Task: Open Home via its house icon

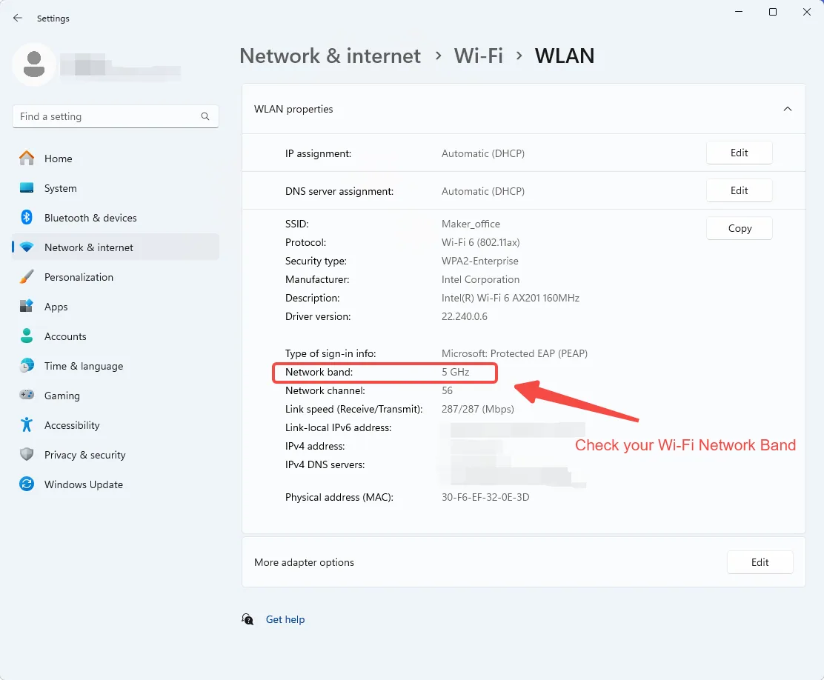Action: click(x=26, y=159)
